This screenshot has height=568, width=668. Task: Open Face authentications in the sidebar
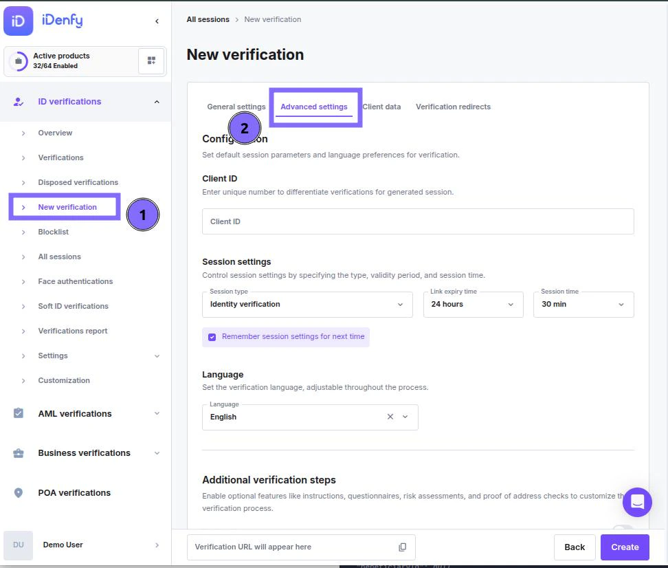(x=76, y=281)
